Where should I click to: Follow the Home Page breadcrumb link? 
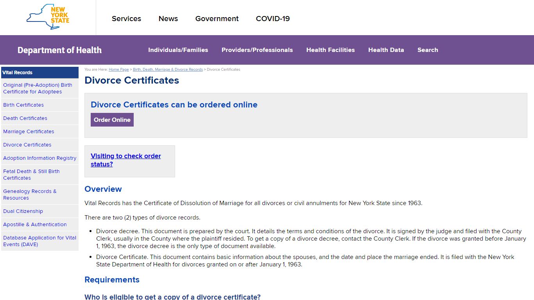click(x=118, y=70)
